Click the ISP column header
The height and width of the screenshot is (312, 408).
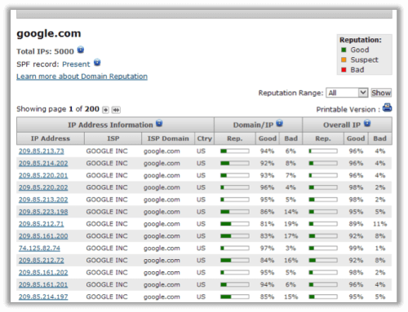coord(113,138)
